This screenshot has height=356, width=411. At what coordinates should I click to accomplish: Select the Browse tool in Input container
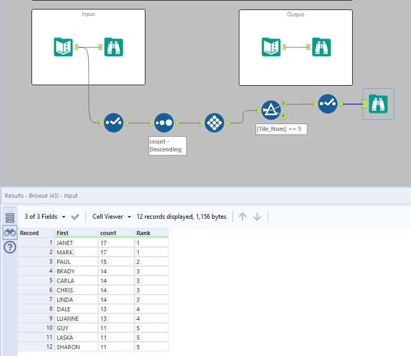point(113,47)
